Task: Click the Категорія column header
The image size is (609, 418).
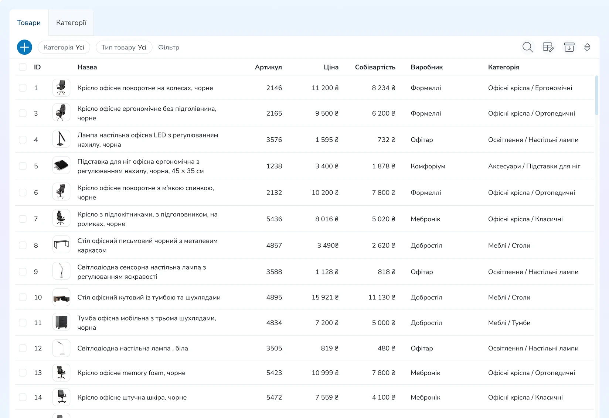Action: pyautogui.click(x=504, y=67)
